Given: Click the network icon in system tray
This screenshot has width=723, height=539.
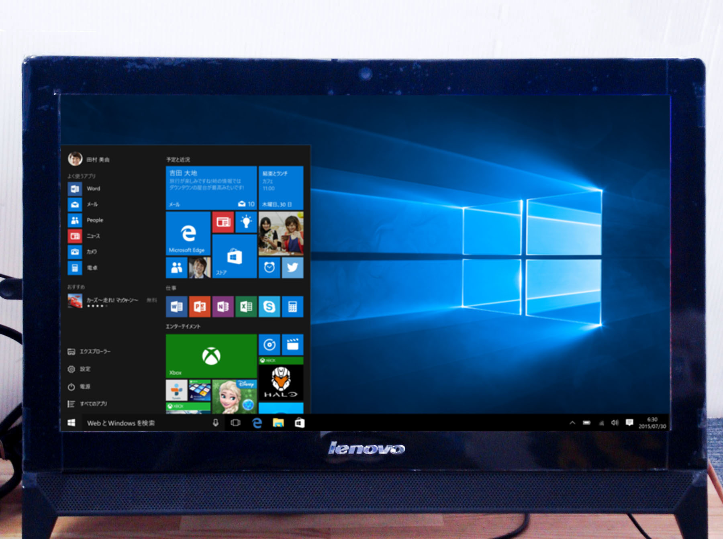Looking at the screenshot, I should [601, 423].
